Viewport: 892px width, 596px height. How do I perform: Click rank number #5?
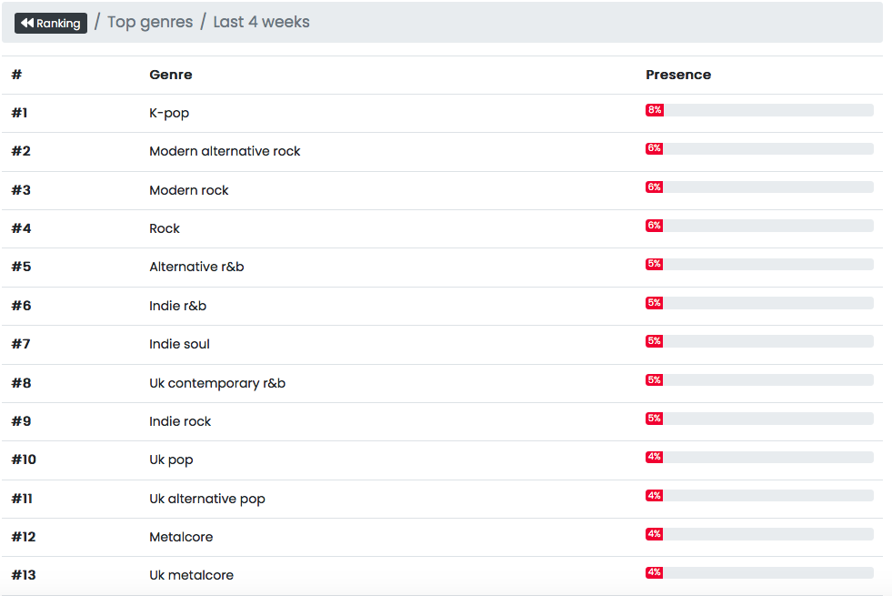pyautogui.click(x=21, y=267)
